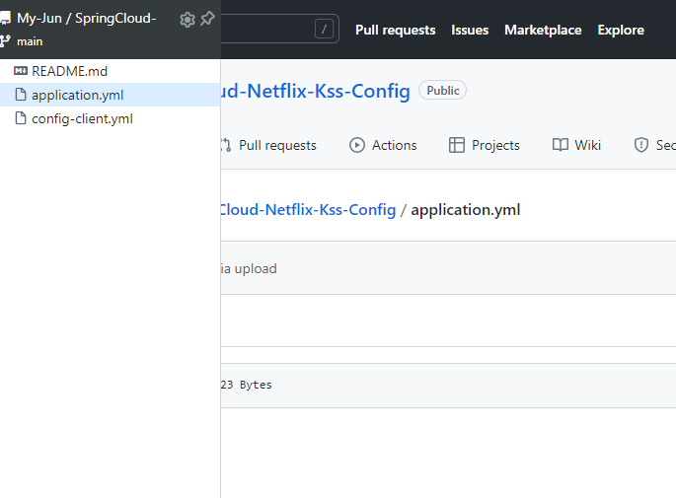Open the Netflix-Kss-Config repository title link
This screenshot has width=676, height=498.
pos(315,91)
